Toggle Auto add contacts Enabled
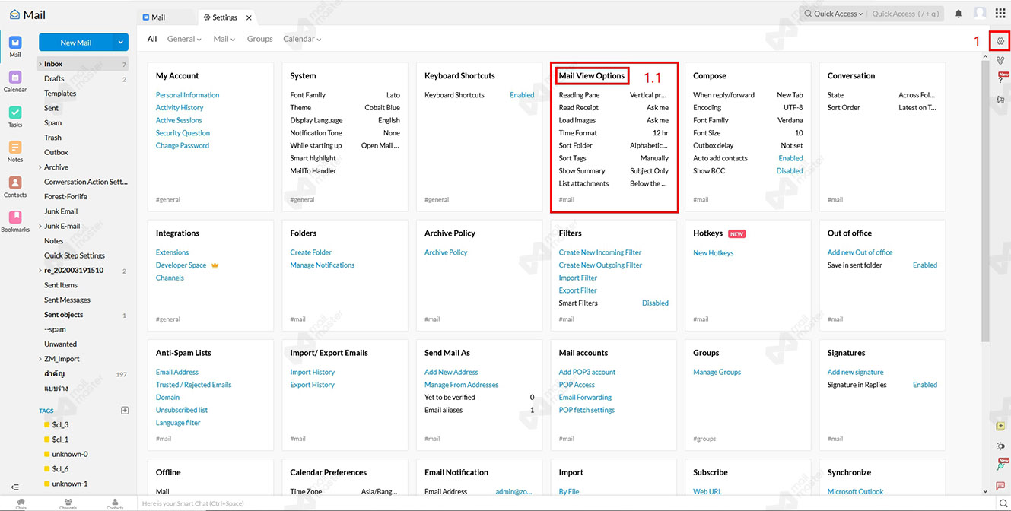The image size is (1011, 511). point(790,158)
